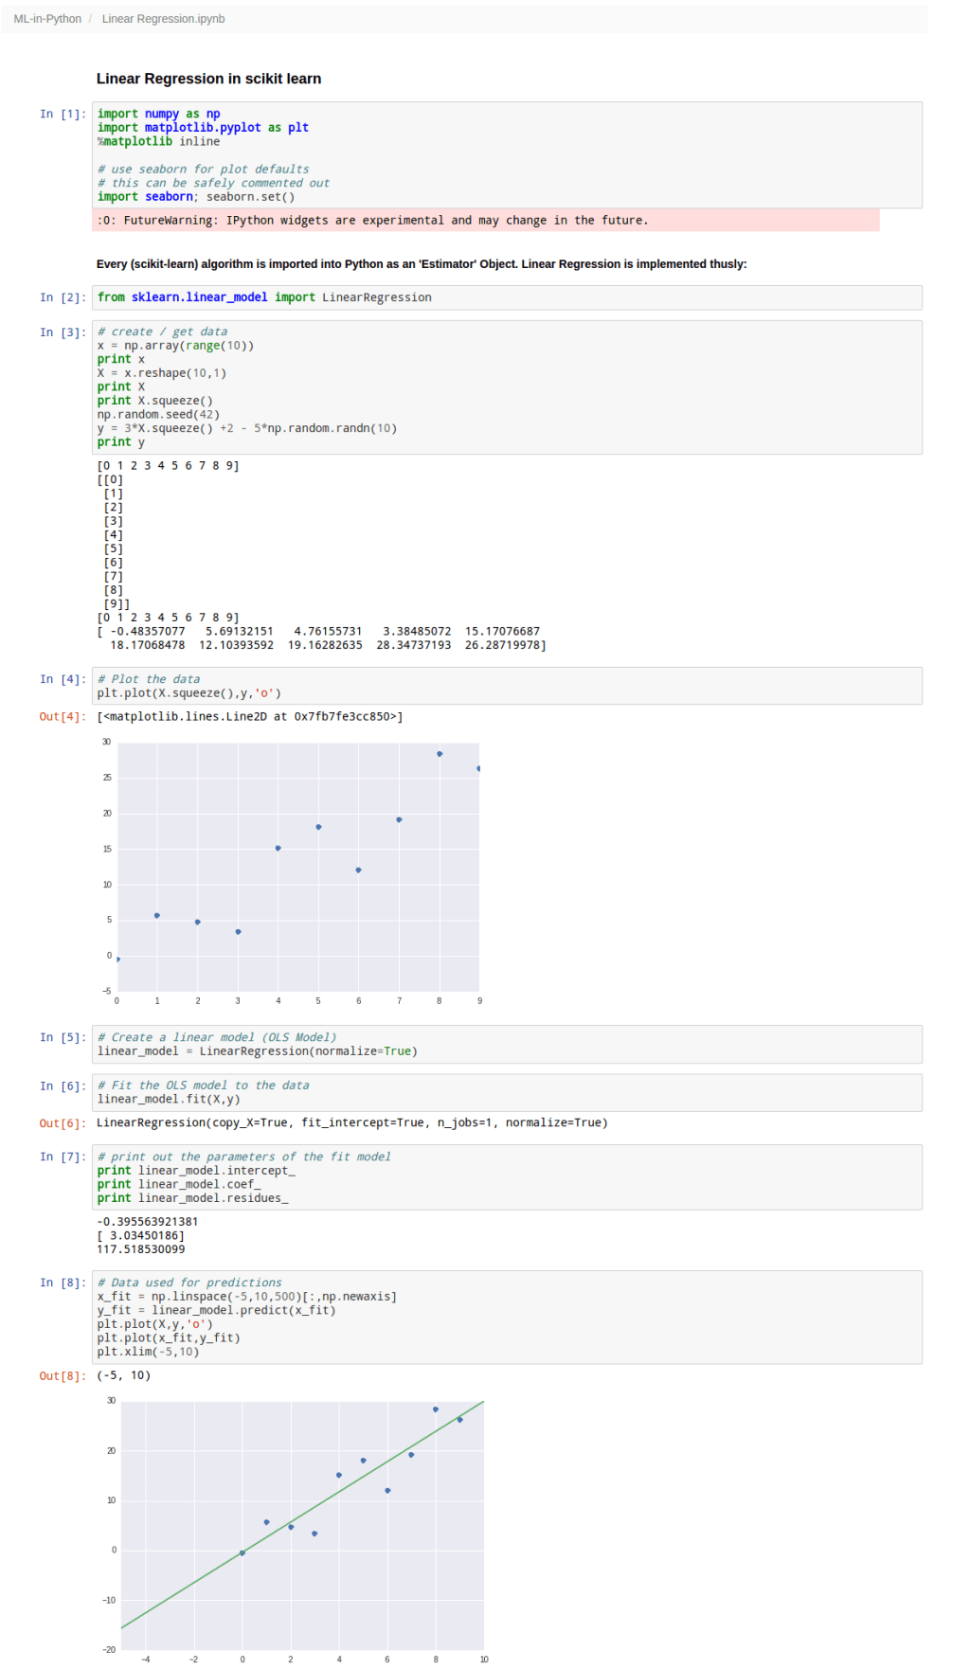
Task: Select the 'Create a linear model' code cell
Action: (507, 1044)
